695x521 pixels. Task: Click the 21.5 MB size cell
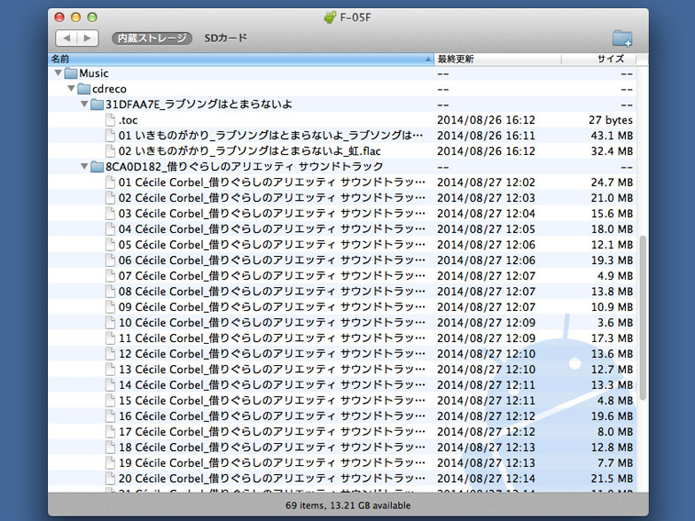click(612, 478)
